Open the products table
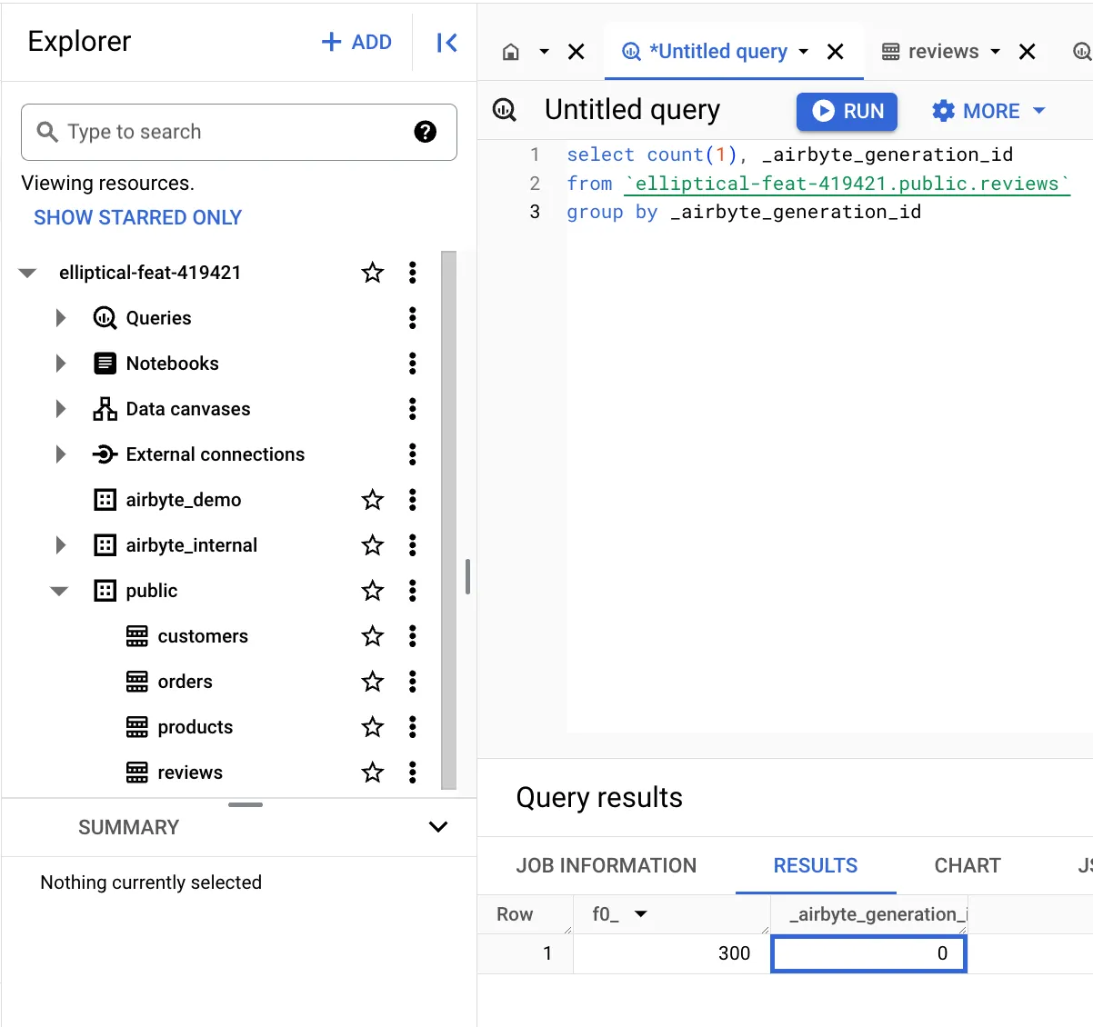This screenshot has height=1027, width=1093. tap(196, 727)
